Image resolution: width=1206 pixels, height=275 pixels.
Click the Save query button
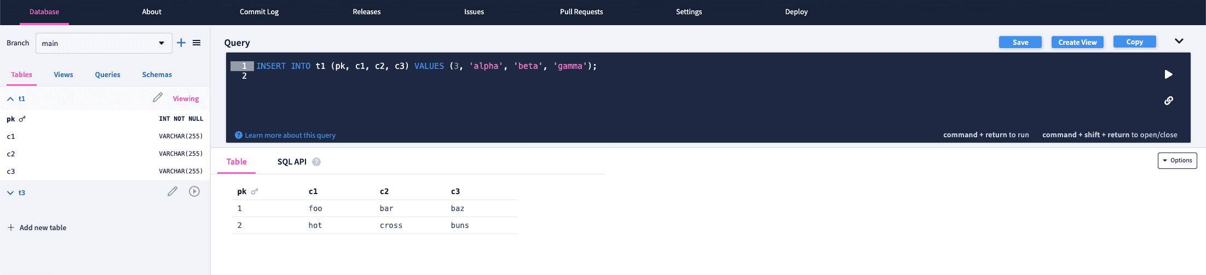[1020, 42]
